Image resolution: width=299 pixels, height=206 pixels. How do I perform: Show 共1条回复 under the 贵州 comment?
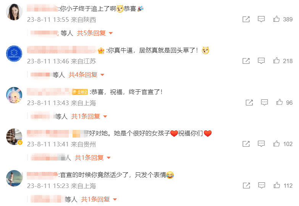[x=93, y=158]
